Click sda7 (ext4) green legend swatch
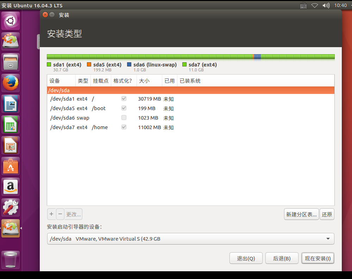 click(x=184, y=64)
